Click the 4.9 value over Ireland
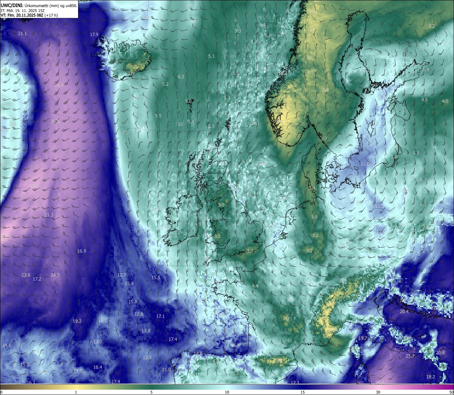 pos(198,225)
